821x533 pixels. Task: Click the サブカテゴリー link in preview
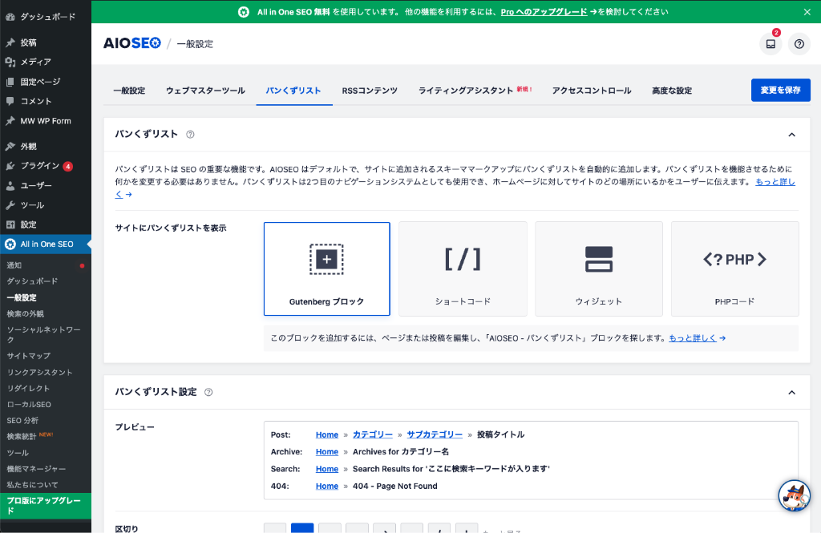tap(435, 434)
